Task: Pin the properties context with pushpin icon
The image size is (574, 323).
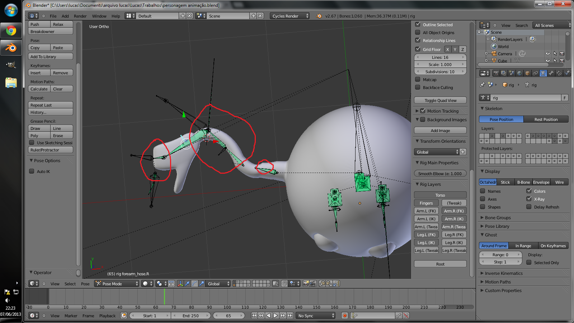Action: (483, 85)
